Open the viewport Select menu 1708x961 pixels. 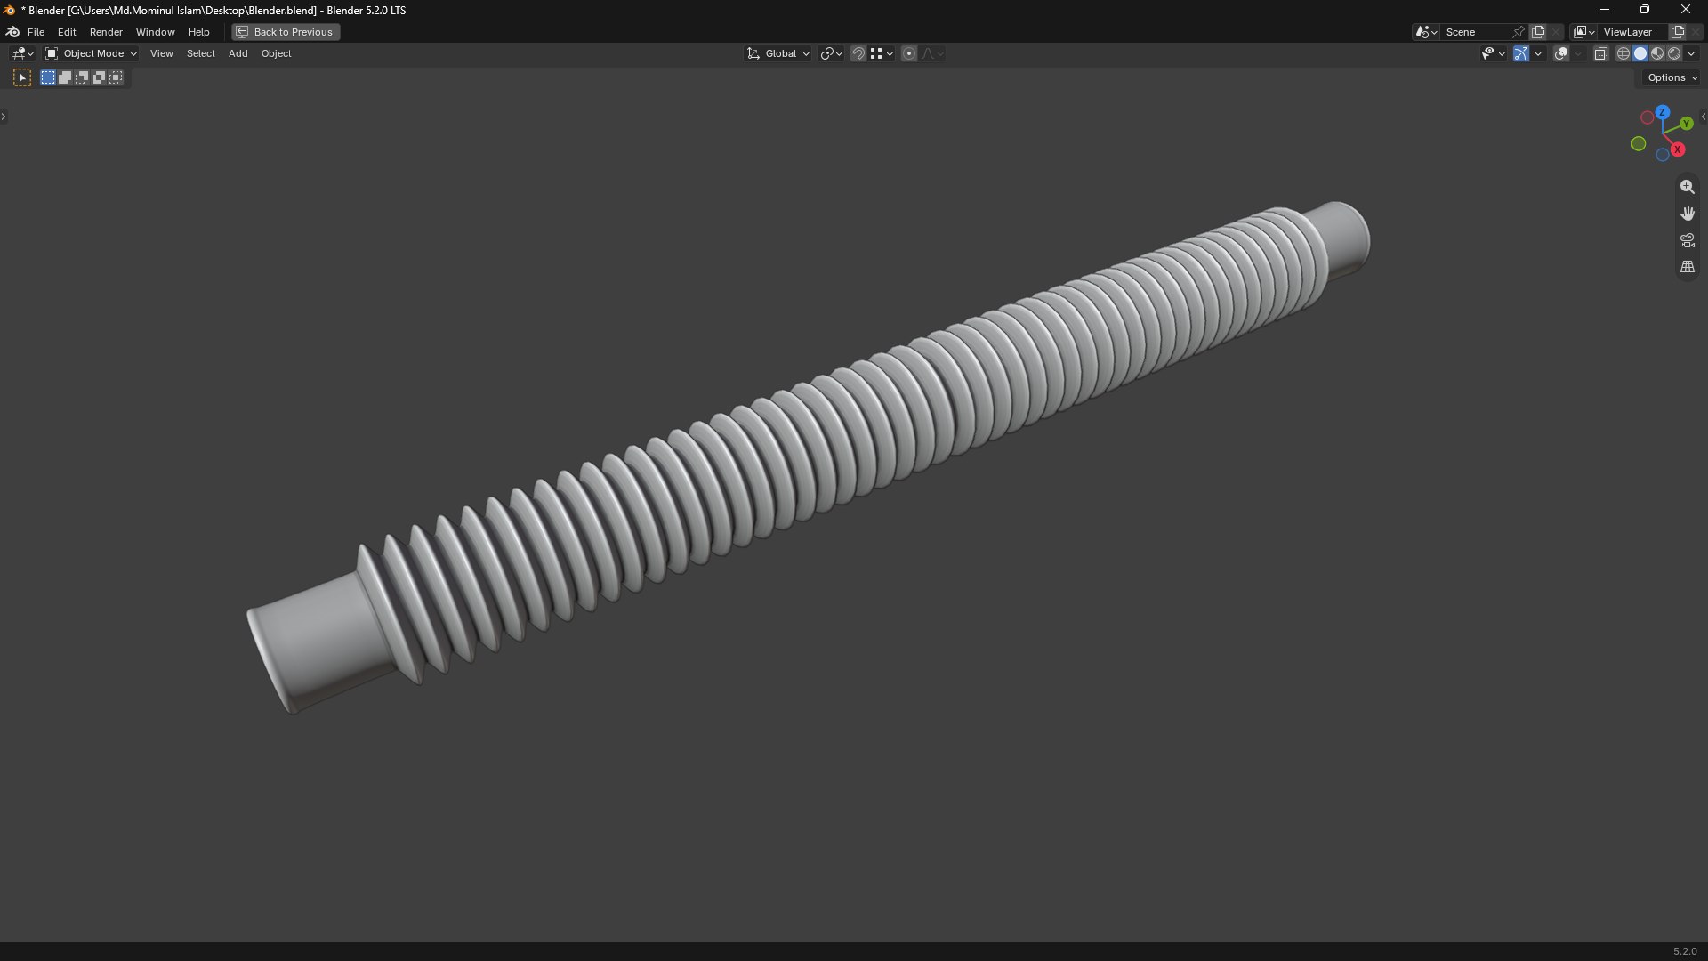(x=200, y=53)
